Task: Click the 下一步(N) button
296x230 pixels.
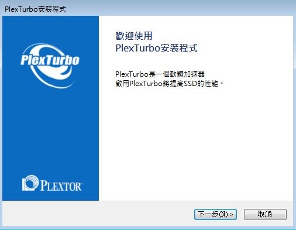Action: pyautogui.click(x=215, y=214)
